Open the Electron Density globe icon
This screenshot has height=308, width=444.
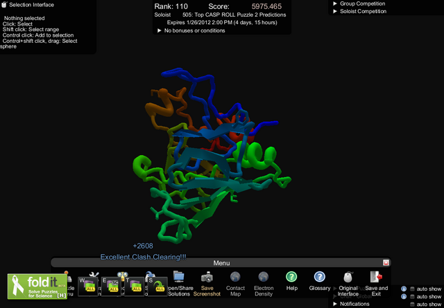click(x=264, y=277)
